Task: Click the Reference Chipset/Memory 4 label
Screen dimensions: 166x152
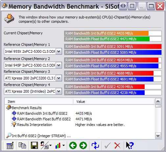Action: tap(27, 85)
